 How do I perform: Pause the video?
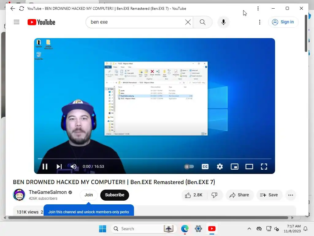click(45, 167)
